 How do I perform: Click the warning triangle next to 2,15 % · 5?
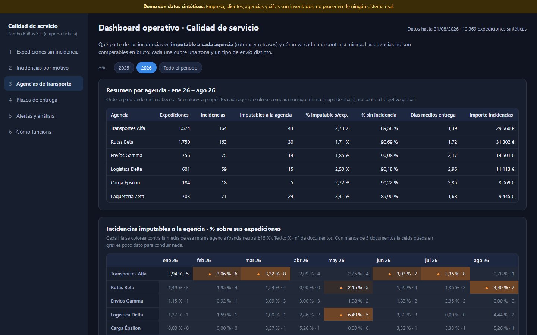coord(341,288)
